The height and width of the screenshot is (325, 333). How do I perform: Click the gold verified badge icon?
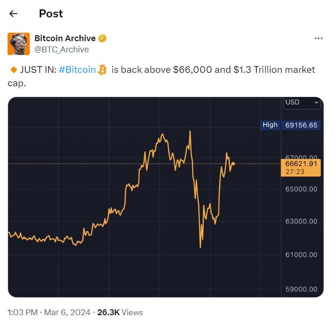tap(102, 38)
